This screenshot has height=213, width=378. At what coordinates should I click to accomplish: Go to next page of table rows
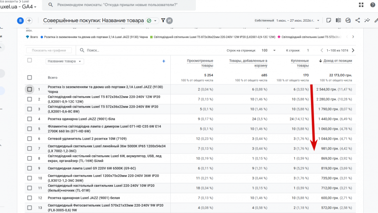coord(353,50)
